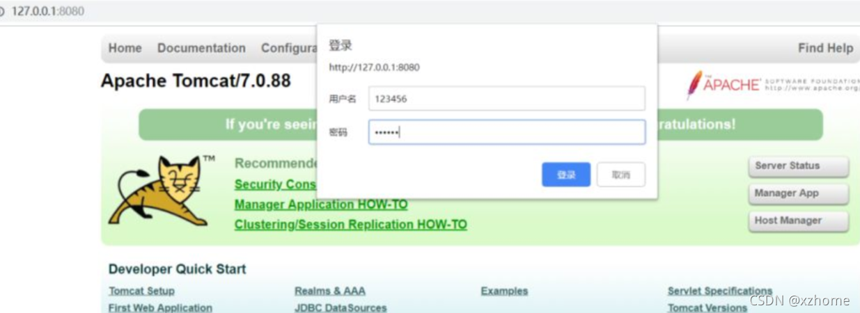Click the 登录 login button

[565, 175]
